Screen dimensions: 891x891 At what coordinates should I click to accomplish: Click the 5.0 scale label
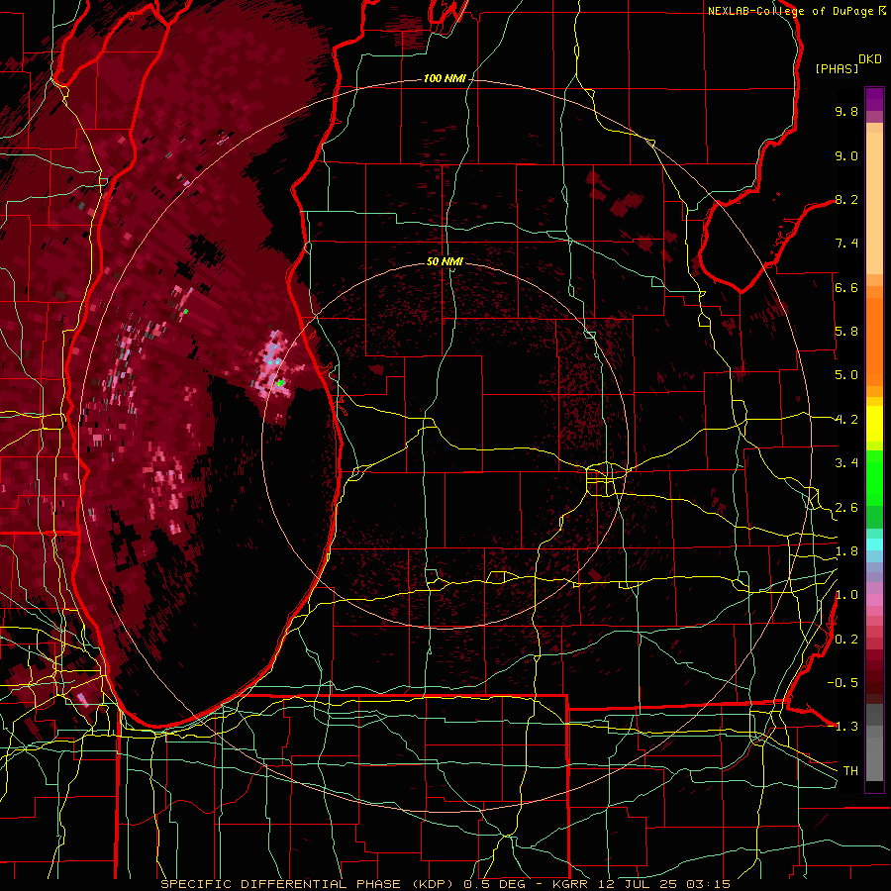click(846, 375)
